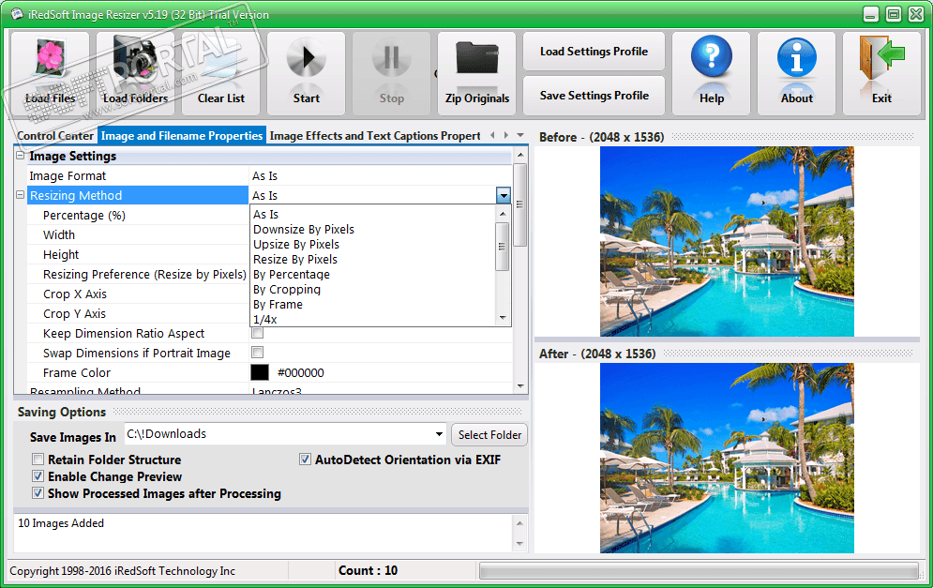
Task: Collapse the Resizing Method subtree
Action: 21,195
